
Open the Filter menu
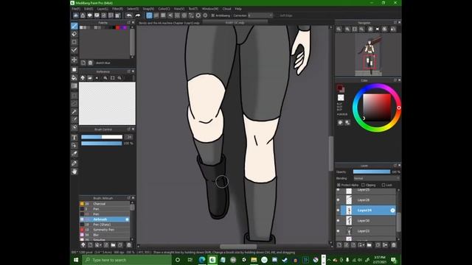(117, 9)
